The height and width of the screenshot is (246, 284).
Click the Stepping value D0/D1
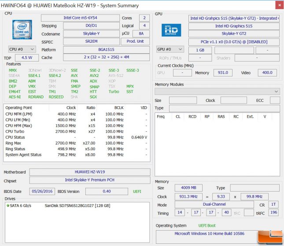(x=91, y=25)
